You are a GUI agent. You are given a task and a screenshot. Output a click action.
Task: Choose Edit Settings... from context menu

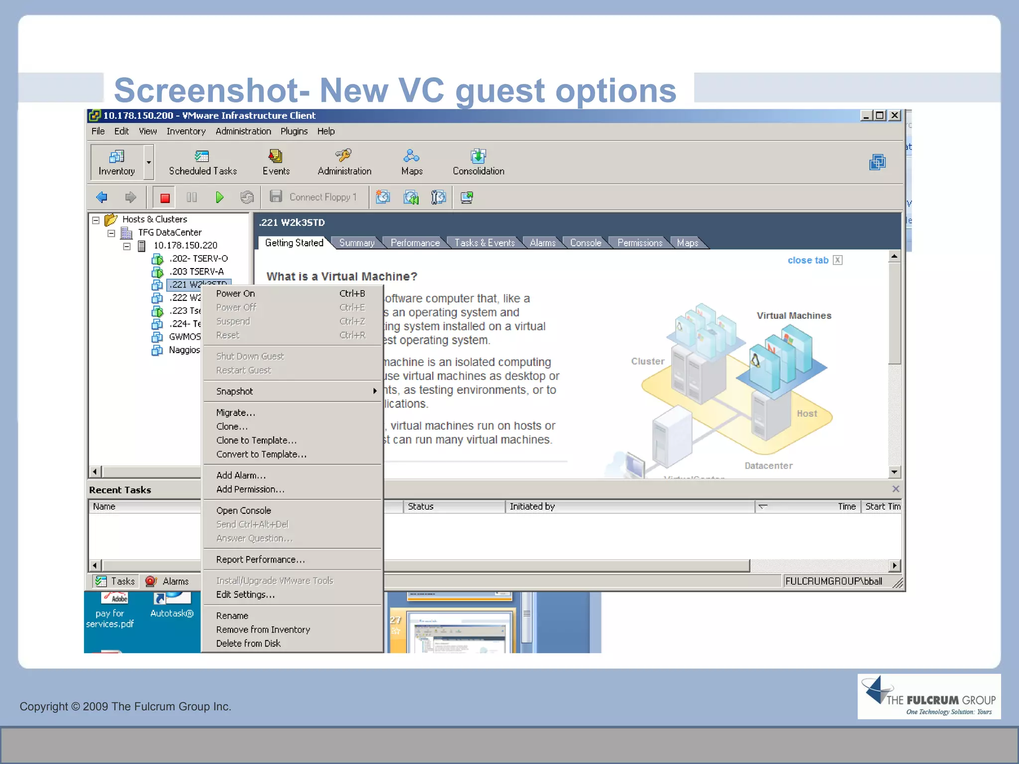293,594
